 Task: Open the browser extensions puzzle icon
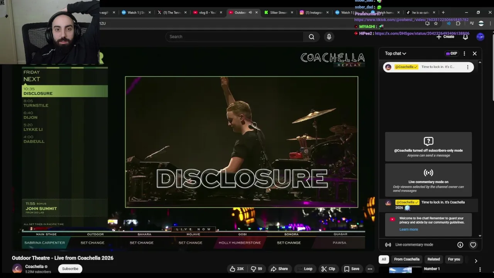(458, 24)
